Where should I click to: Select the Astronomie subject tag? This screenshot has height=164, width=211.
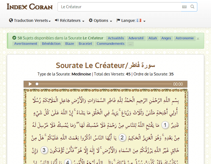click(x=185, y=38)
